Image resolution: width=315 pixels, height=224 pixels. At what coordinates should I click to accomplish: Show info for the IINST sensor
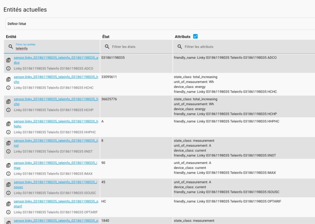pos(8,151)
